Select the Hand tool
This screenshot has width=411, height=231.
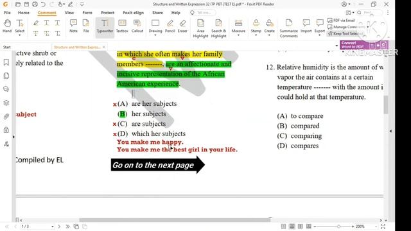tap(7, 26)
